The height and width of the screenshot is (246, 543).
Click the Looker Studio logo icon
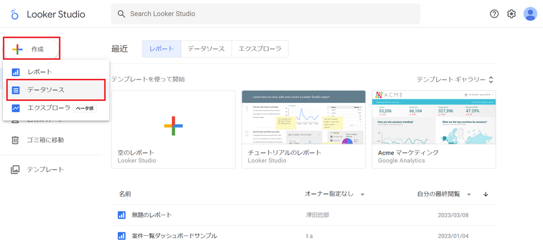point(15,14)
